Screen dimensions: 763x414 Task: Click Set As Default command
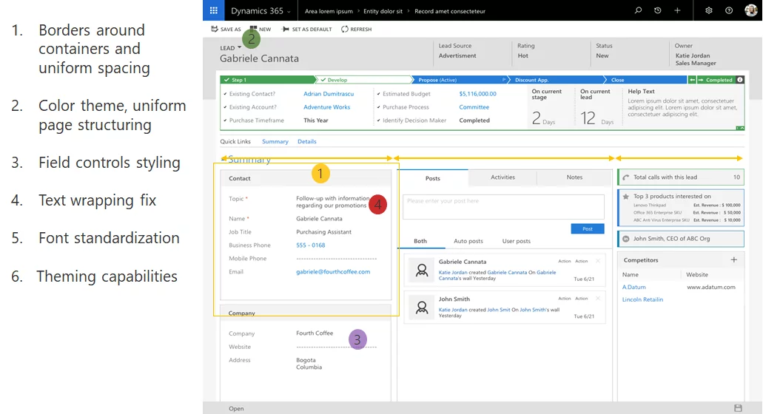307,29
